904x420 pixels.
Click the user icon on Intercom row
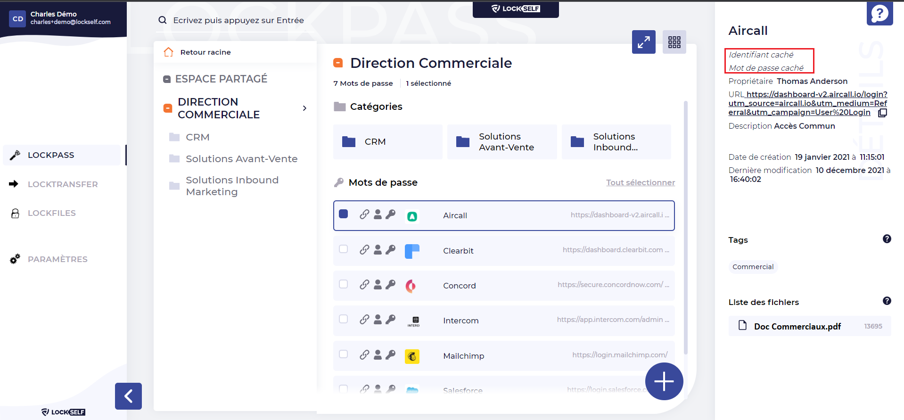tap(378, 320)
